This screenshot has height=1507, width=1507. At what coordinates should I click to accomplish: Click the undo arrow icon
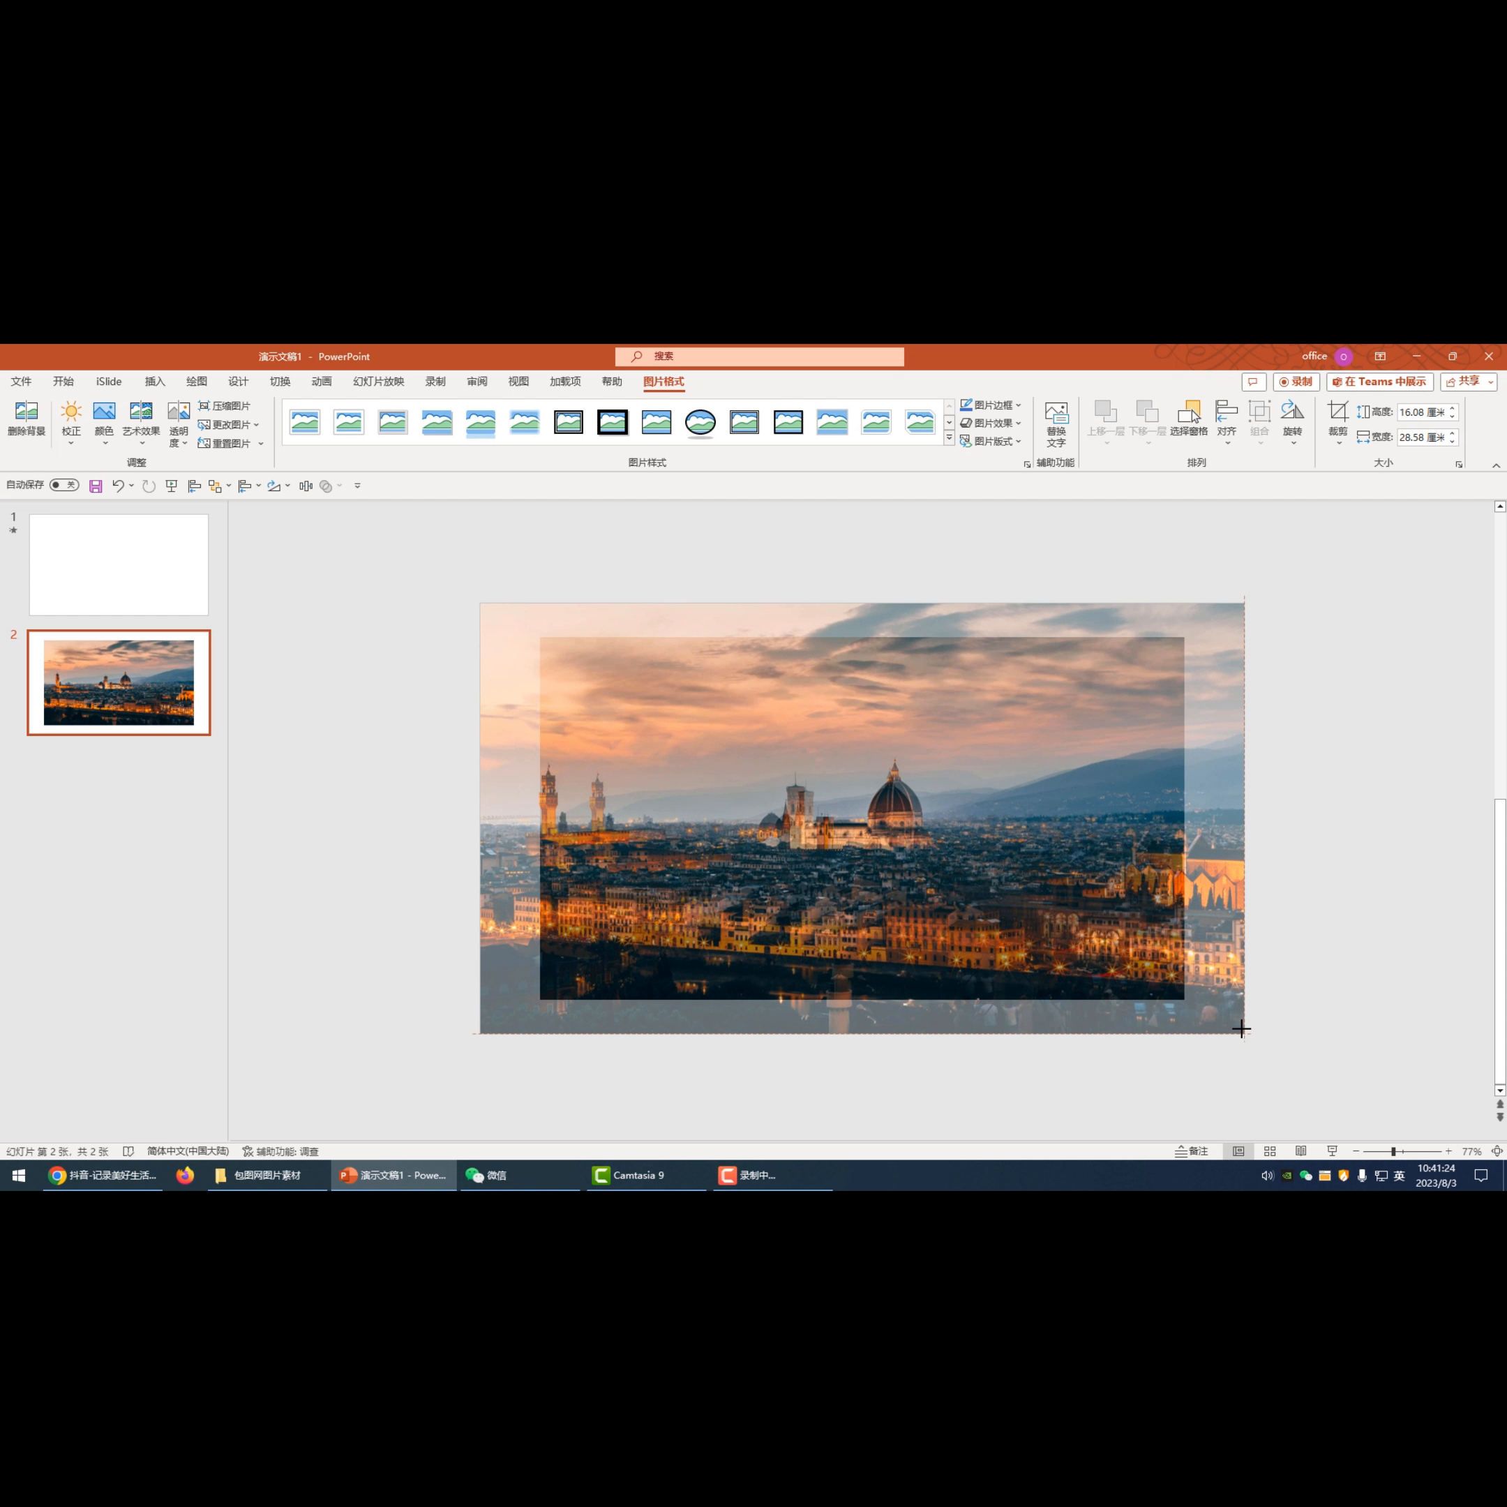tap(118, 486)
